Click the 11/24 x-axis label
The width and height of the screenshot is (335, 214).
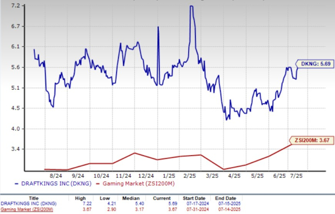tap(124, 176)
